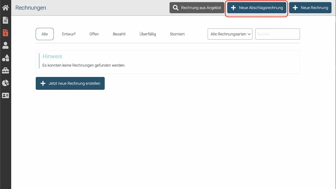Switch to the Bezahlt tab
The height and width of the screenshot is (189, 336).
coord(119,34)
